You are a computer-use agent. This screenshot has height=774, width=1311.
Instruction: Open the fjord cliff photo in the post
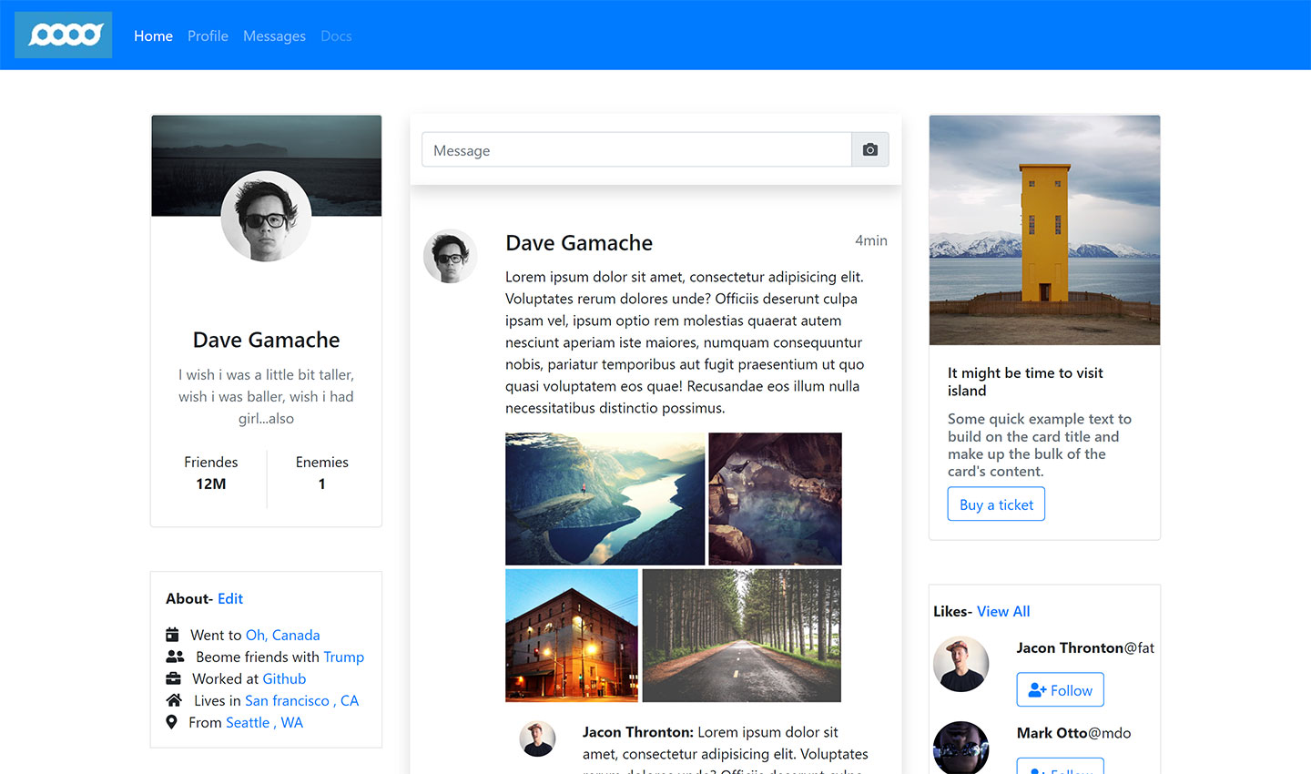pyautogui.click(x=605, y=499)
